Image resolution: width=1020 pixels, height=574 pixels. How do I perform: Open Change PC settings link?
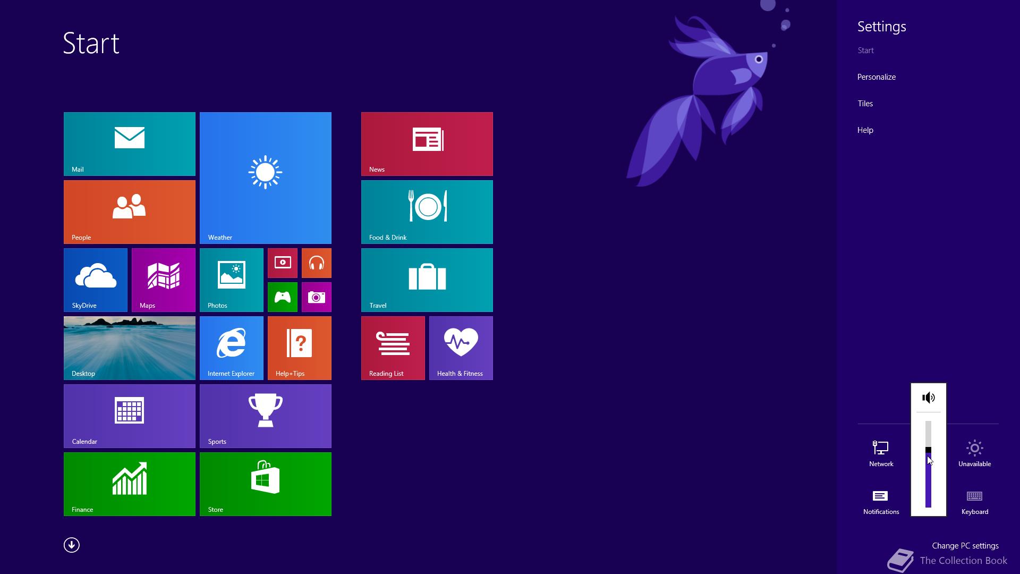[965, 546]
